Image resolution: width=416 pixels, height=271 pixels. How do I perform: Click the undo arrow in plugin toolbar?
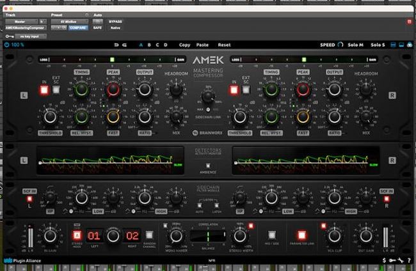115,45
